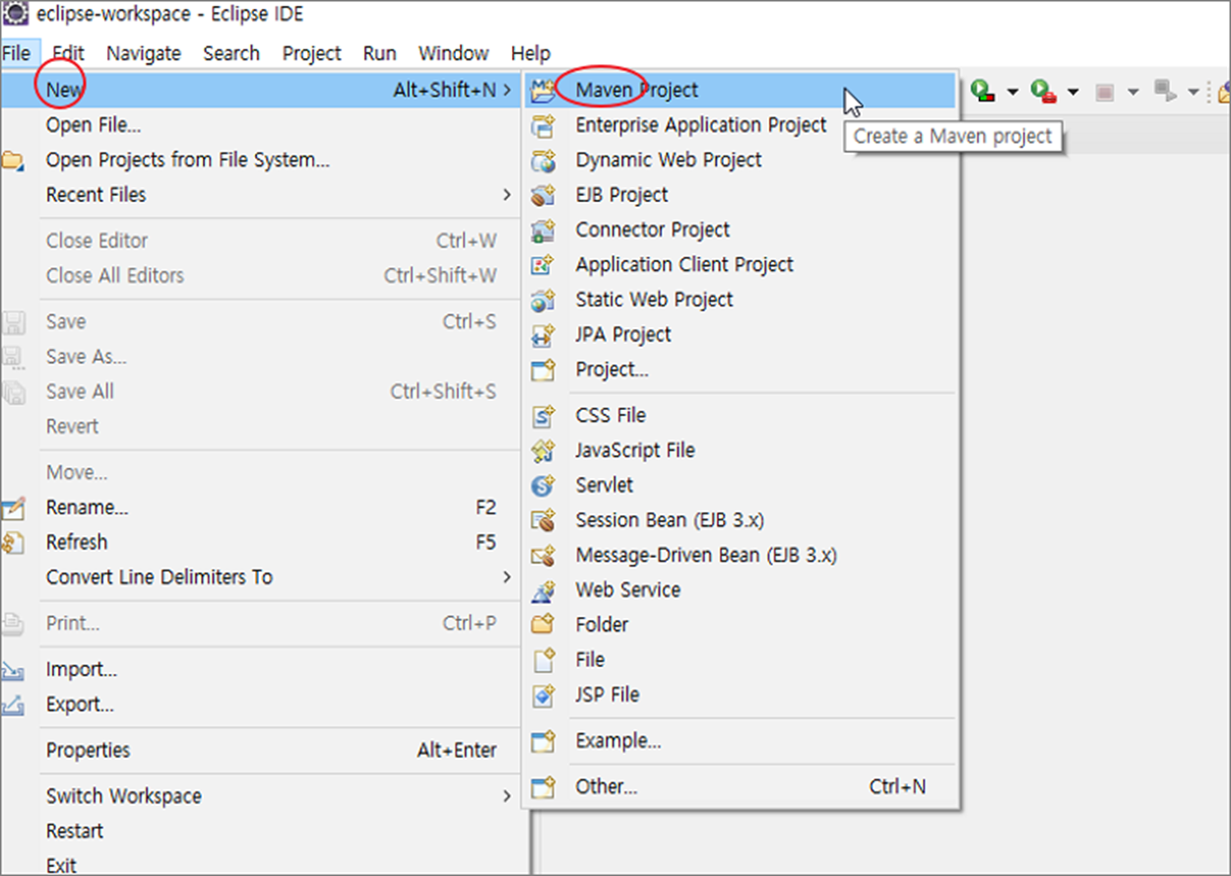The width and height of the screenshot is (1231, 876).
Task: Expand the Switch Workspace submenu arrow
Action: (507, 796)
